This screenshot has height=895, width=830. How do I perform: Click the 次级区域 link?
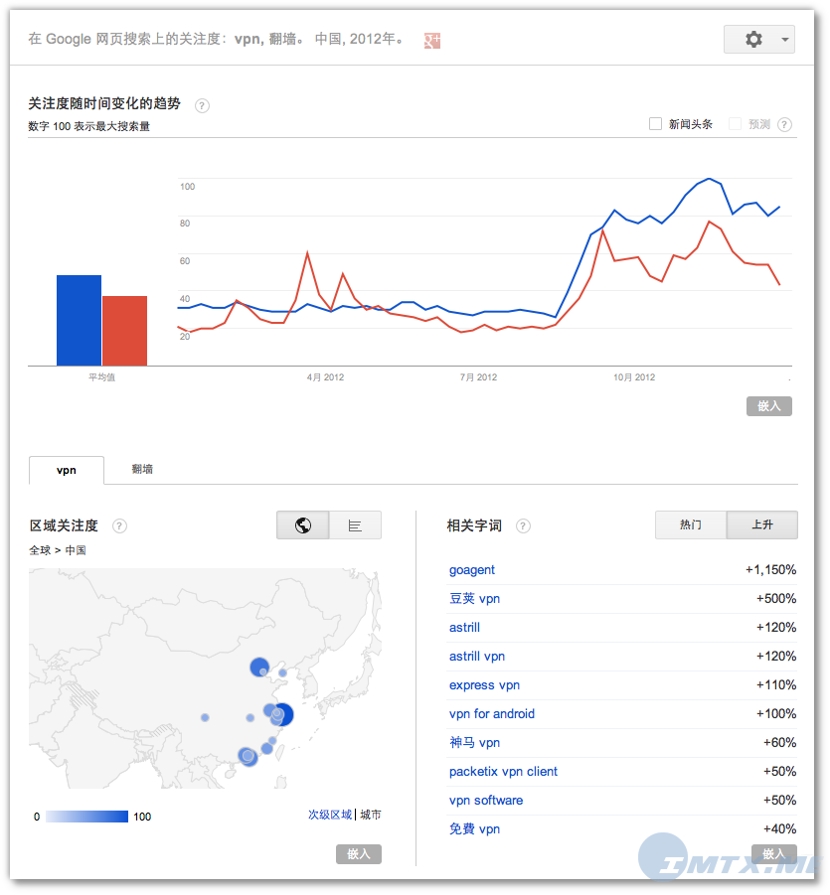[x=330, y=815]
